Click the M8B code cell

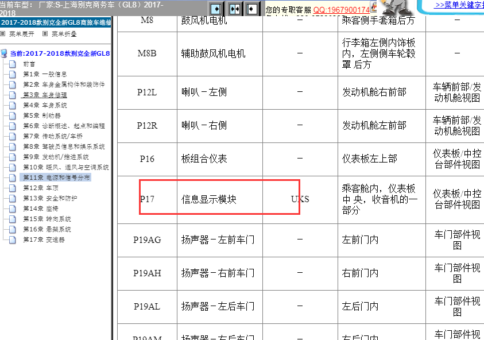[147, 53]
